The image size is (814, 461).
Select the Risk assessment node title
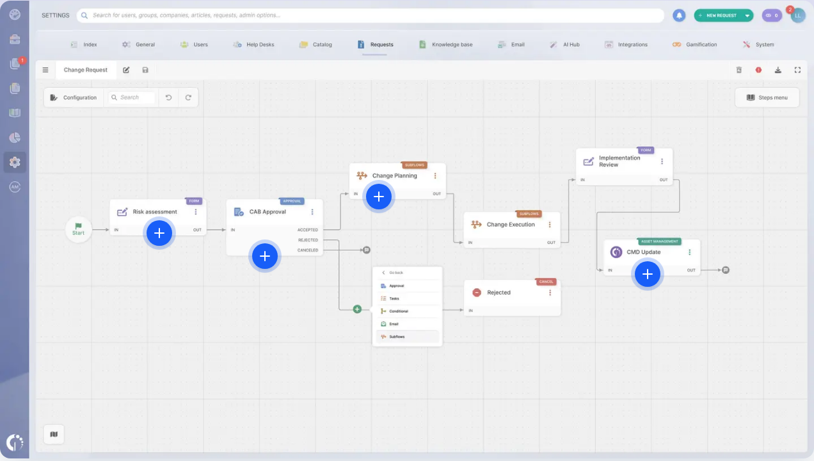155,212
